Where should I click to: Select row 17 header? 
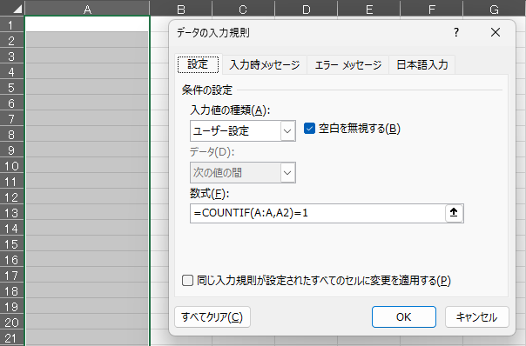(x=11, y=275)
